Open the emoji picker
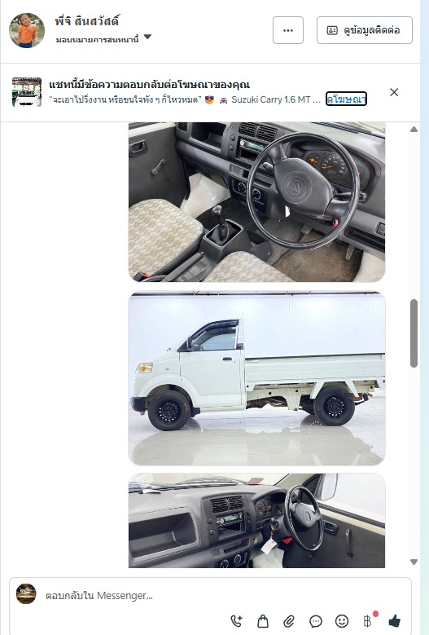Image resolution: width=429 pixels, height=635 pixels. coord(342,621)
